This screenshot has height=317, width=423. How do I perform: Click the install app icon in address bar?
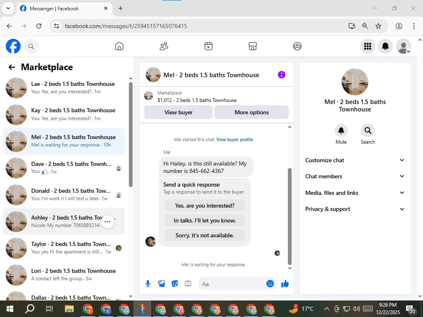coord(352,26)
